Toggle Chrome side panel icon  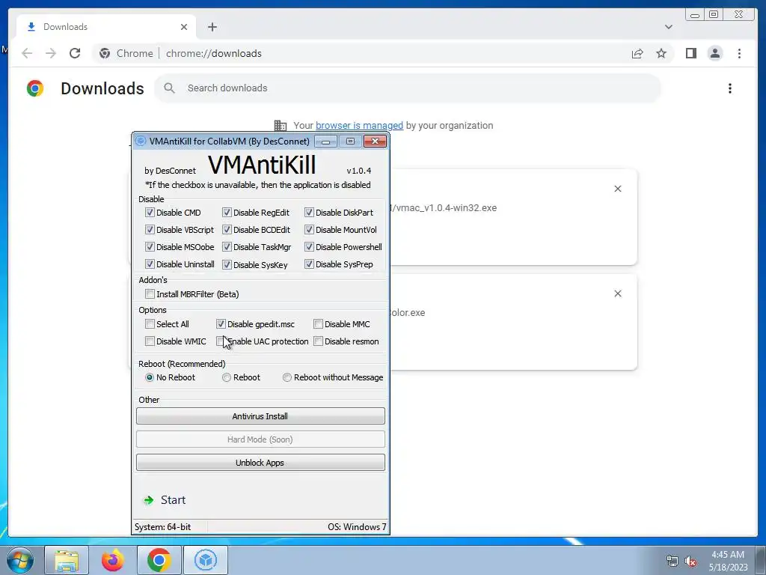click(x=690, y=53)
